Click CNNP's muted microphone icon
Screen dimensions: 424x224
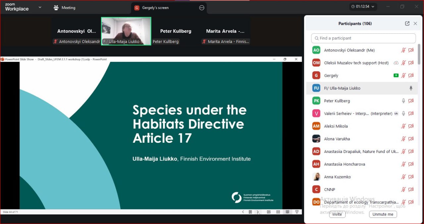[x=403, y=189]
